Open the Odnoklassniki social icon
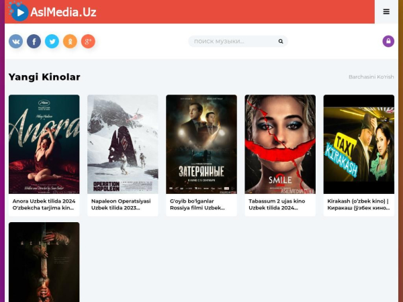Viewport: 403px width, 302px height. 70,41
